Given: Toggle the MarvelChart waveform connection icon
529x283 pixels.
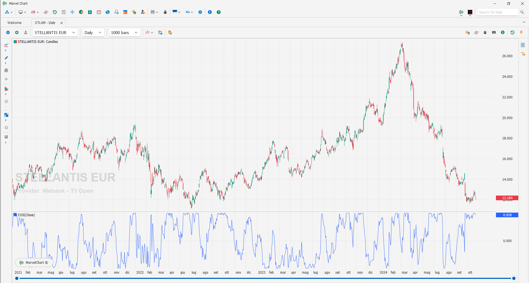Looking at the screenshot, I should 461,12.
